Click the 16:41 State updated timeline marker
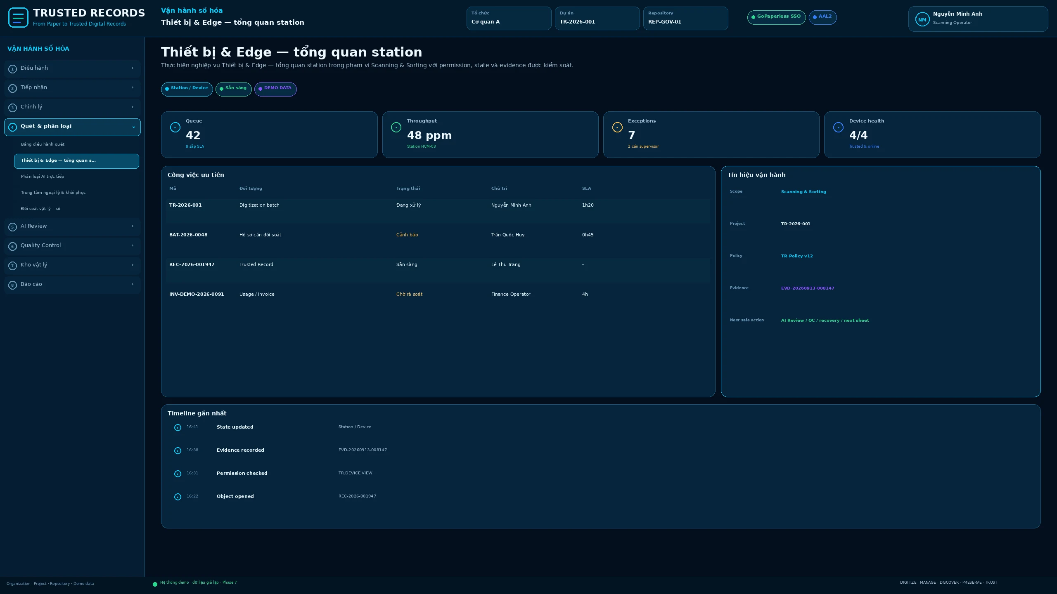 click(178, 428)
